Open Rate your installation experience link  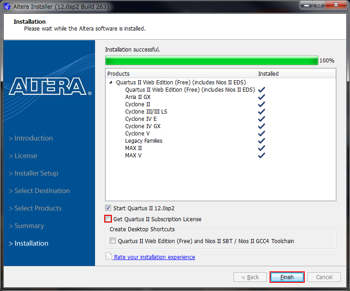point(154,257)
